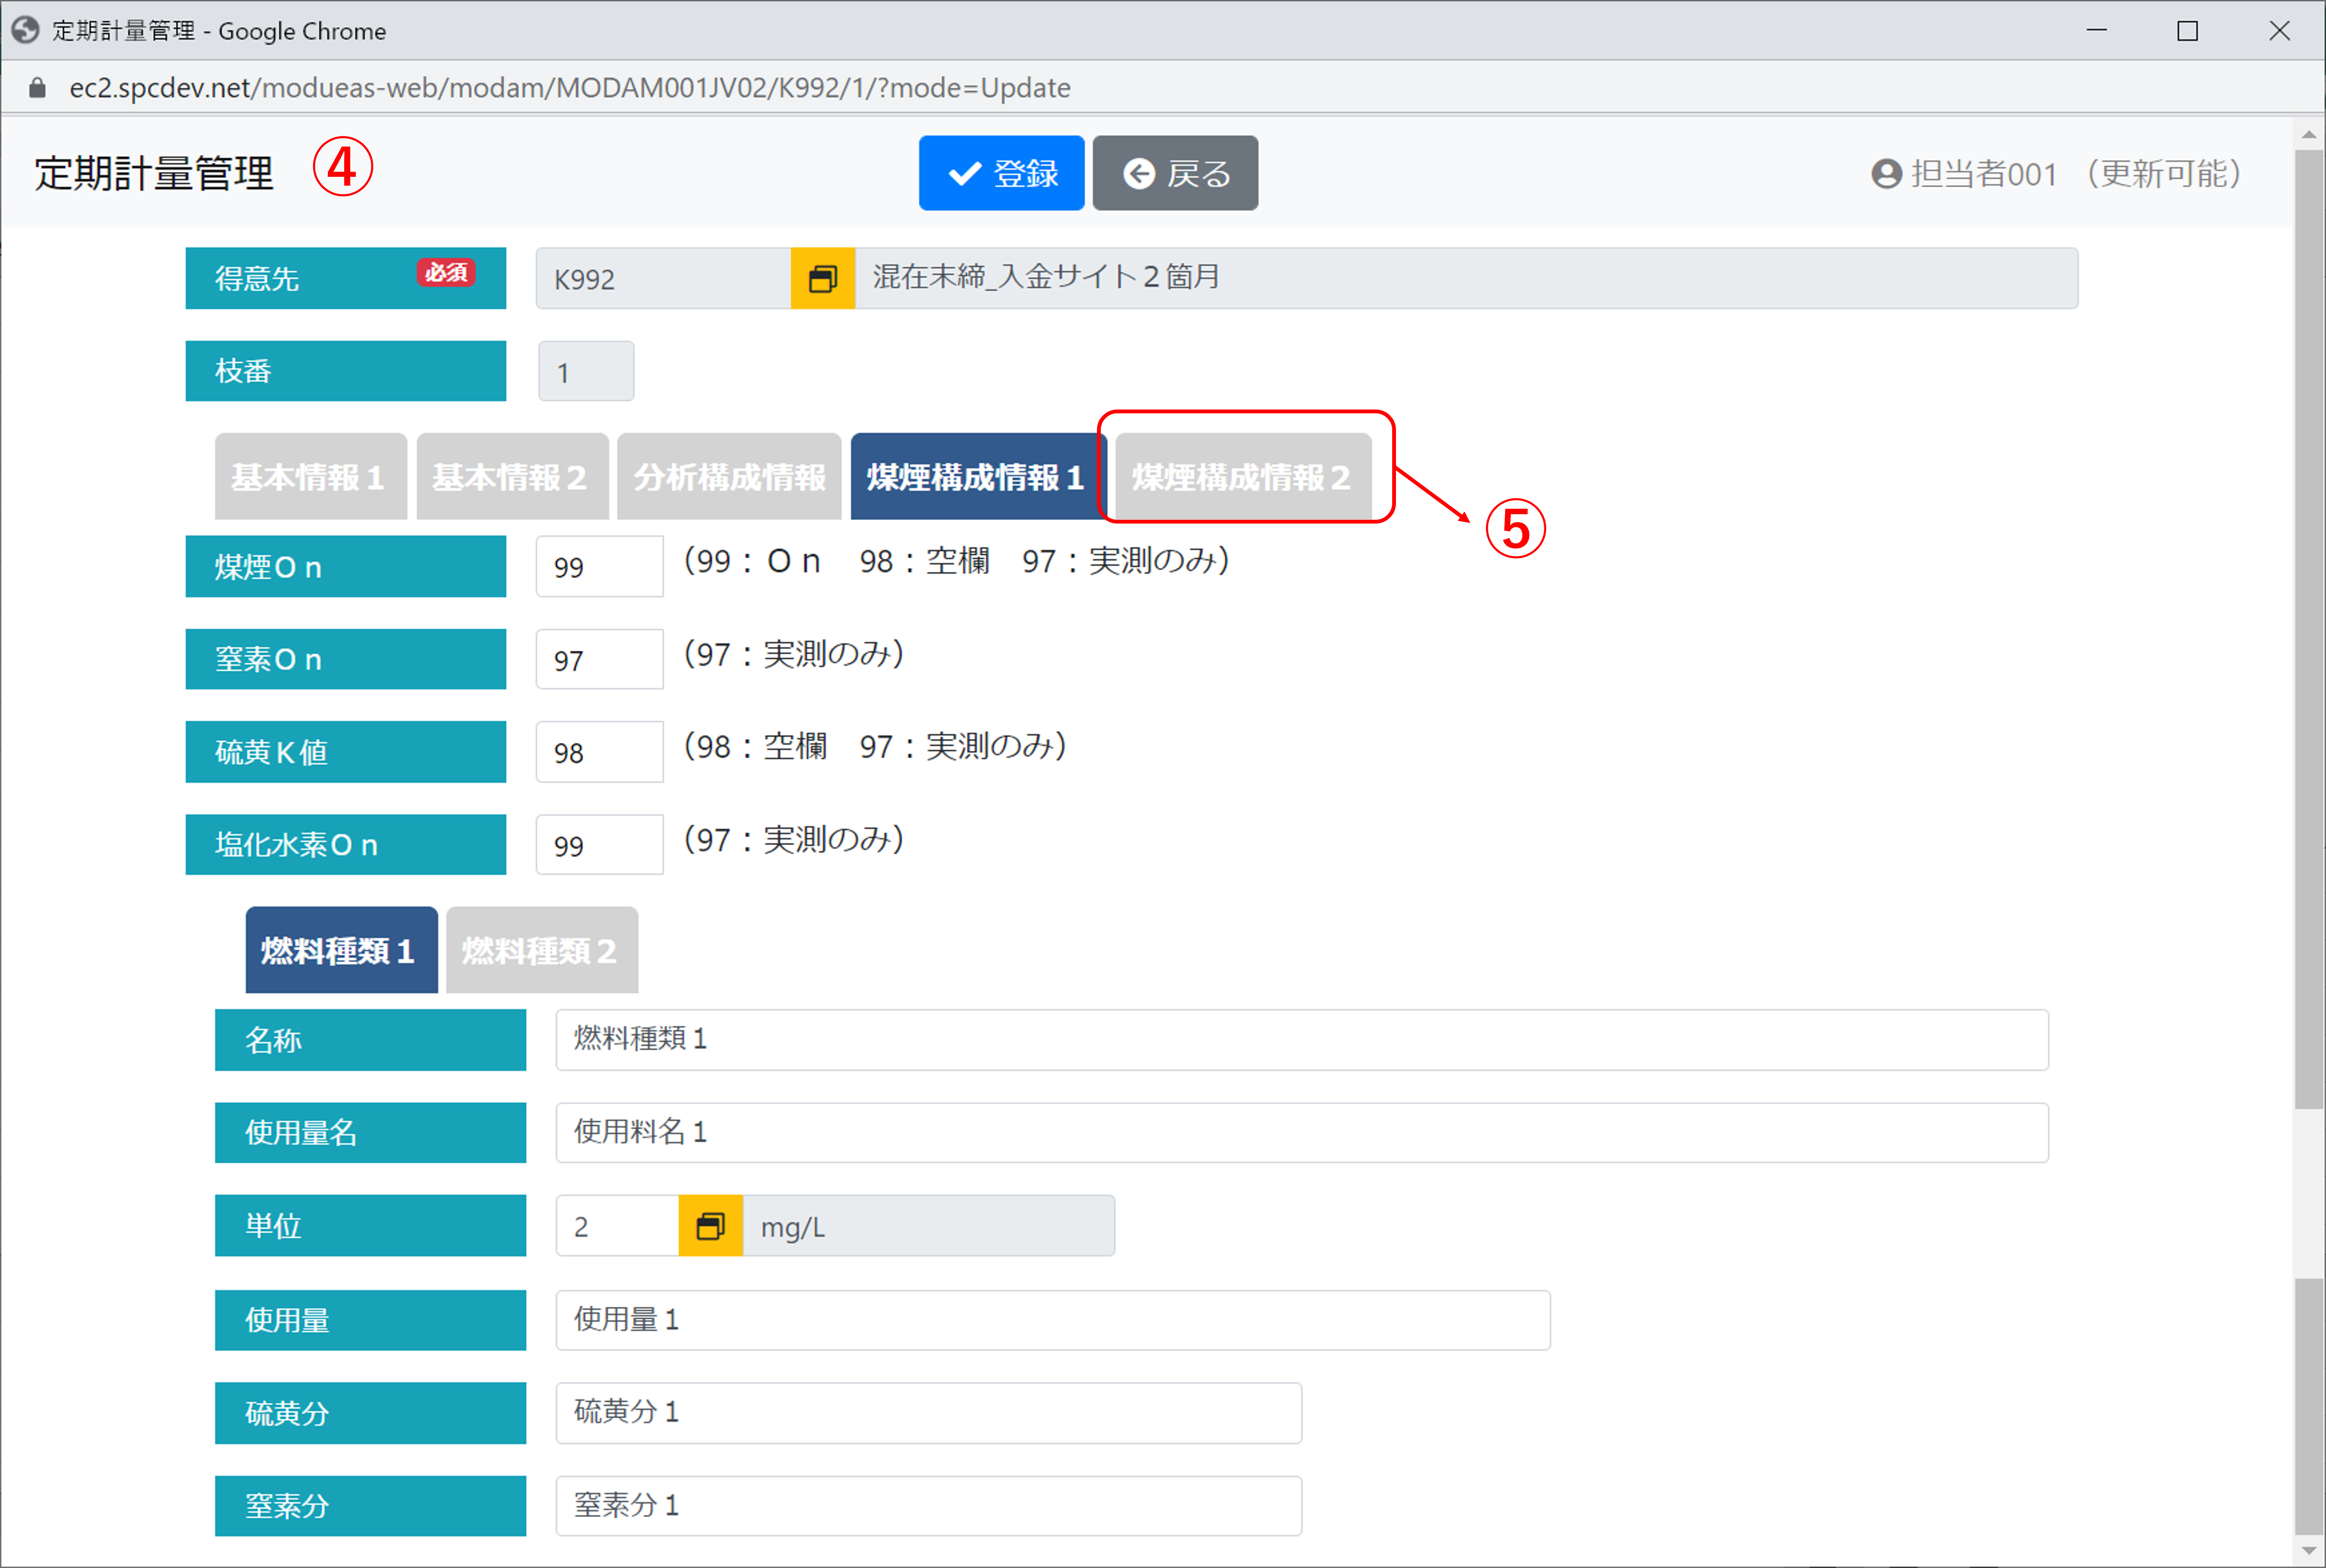Click the 窒素分 field containing 窒素分１
The image size is (2326, 1568).
[928, 1506]
